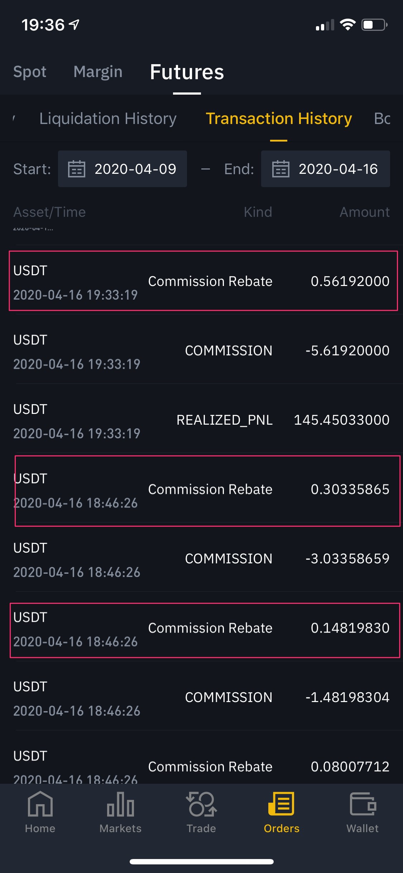Viewport: 403px width, 873px height.
Task: Open the Wallet icon
Action: pos(363,805)
